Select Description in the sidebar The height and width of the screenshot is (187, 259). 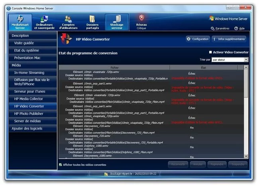coord(33,36)
